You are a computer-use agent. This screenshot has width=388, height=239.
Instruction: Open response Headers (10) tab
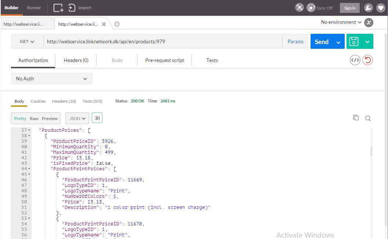(x=64, y=101)
